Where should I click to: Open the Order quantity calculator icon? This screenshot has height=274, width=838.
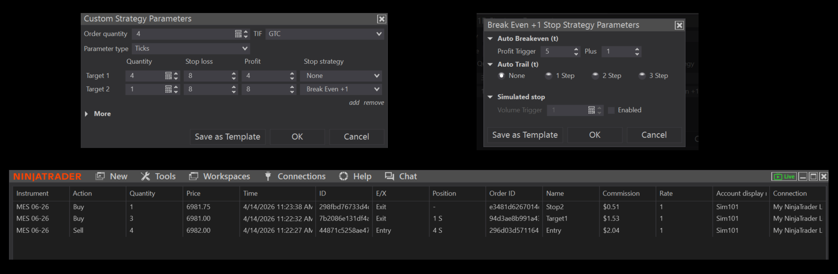(x=238, y=34)
